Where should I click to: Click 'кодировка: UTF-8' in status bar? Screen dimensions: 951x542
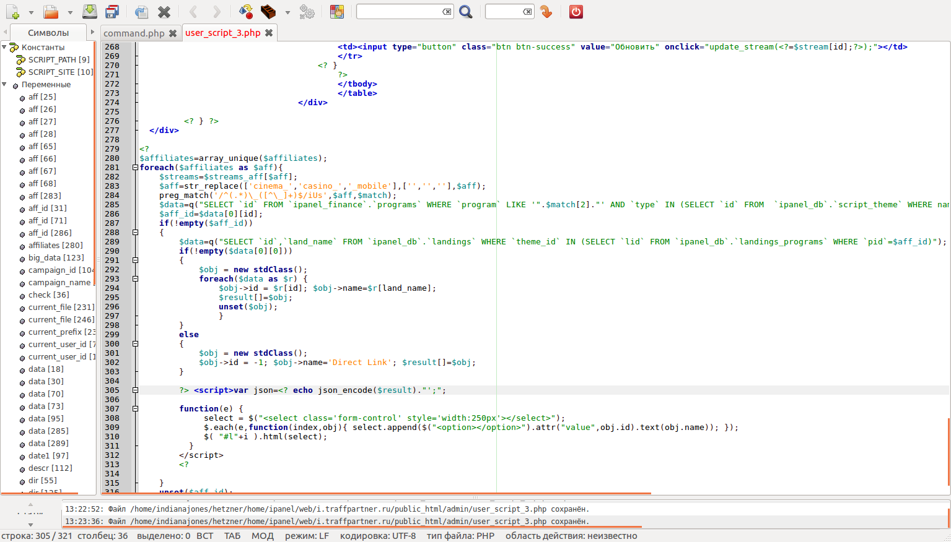378,536
